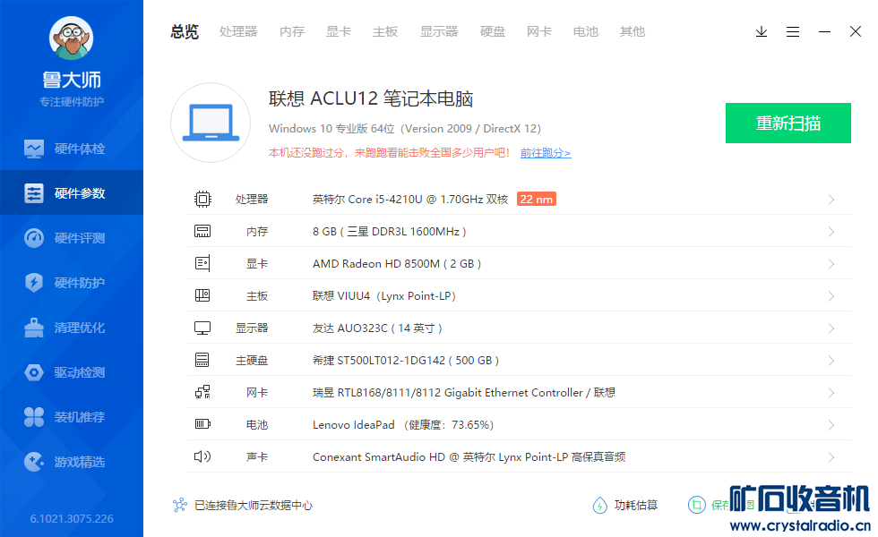Click the text 联想 VIUU4 (Lynx Point-LP)
Screen dimensions: 878x537
click(384, 296)
